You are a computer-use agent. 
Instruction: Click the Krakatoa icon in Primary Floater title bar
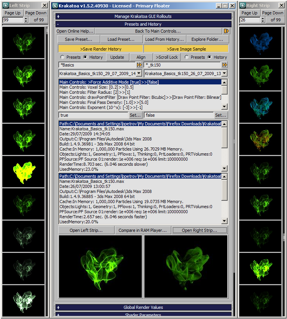pyautogui.click(x=56, y=6)
